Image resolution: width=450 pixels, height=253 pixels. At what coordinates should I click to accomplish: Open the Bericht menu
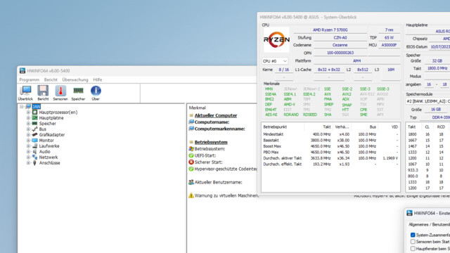click(x=51, y=79)
